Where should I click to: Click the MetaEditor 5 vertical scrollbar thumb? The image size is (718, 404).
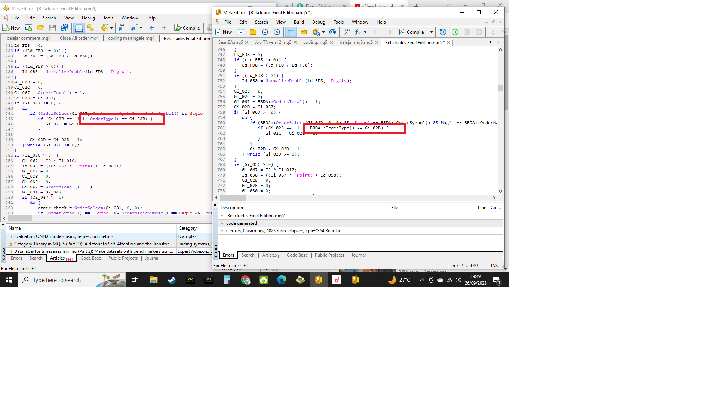pos(500,88)
